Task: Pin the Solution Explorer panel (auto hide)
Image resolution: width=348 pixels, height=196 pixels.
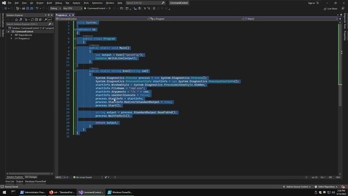Action: coord(48,15)
